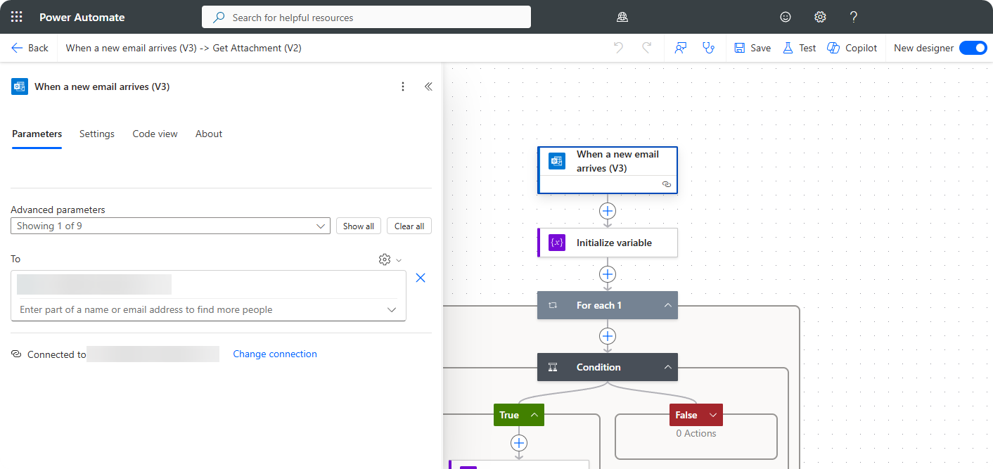Click the search for helpful resources box

point(366,17)
